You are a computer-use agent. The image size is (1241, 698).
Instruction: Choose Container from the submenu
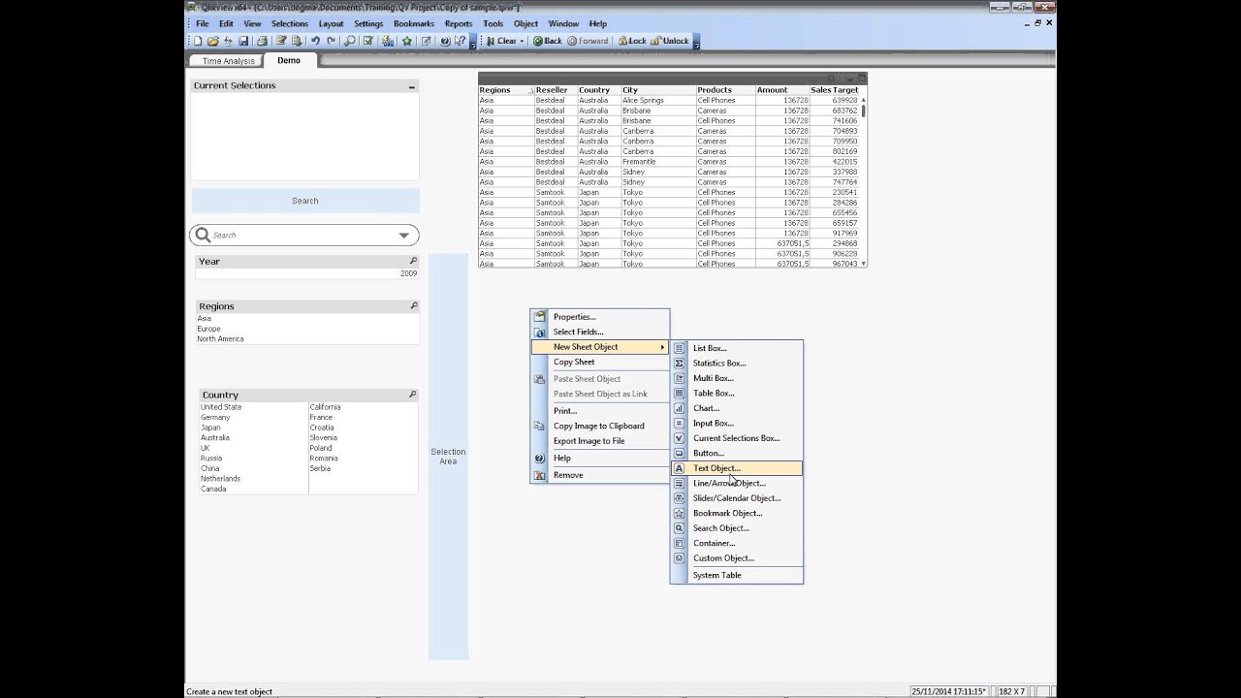pos(737,543)
